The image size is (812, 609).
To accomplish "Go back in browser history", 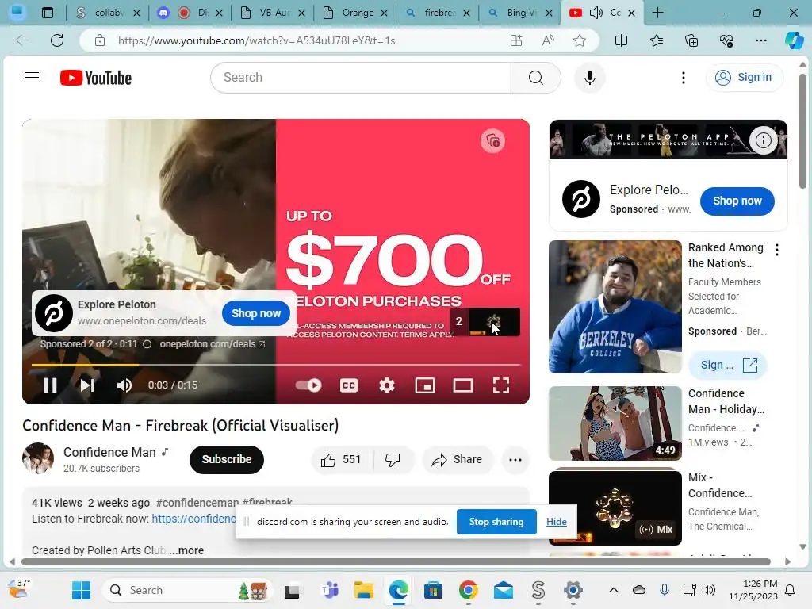I will 21,40.
